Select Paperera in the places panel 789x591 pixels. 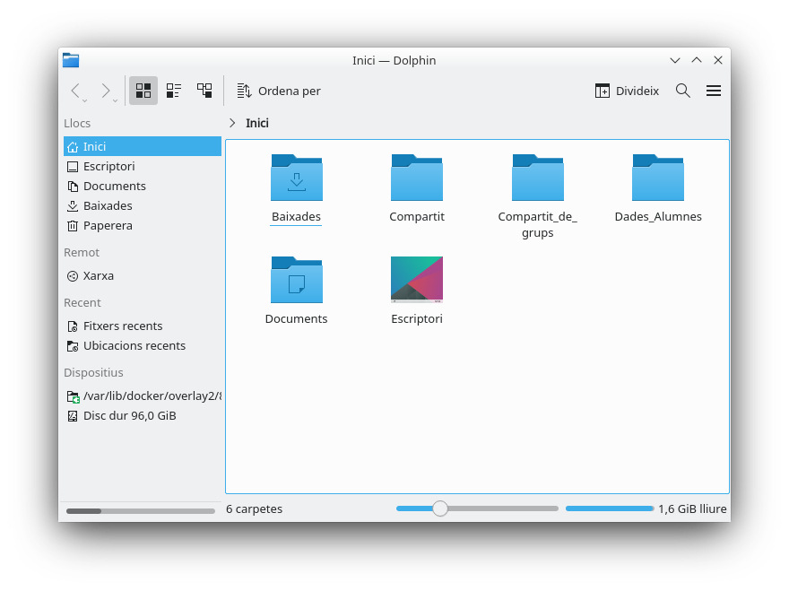pyautogui.click(x=108, y=225)
